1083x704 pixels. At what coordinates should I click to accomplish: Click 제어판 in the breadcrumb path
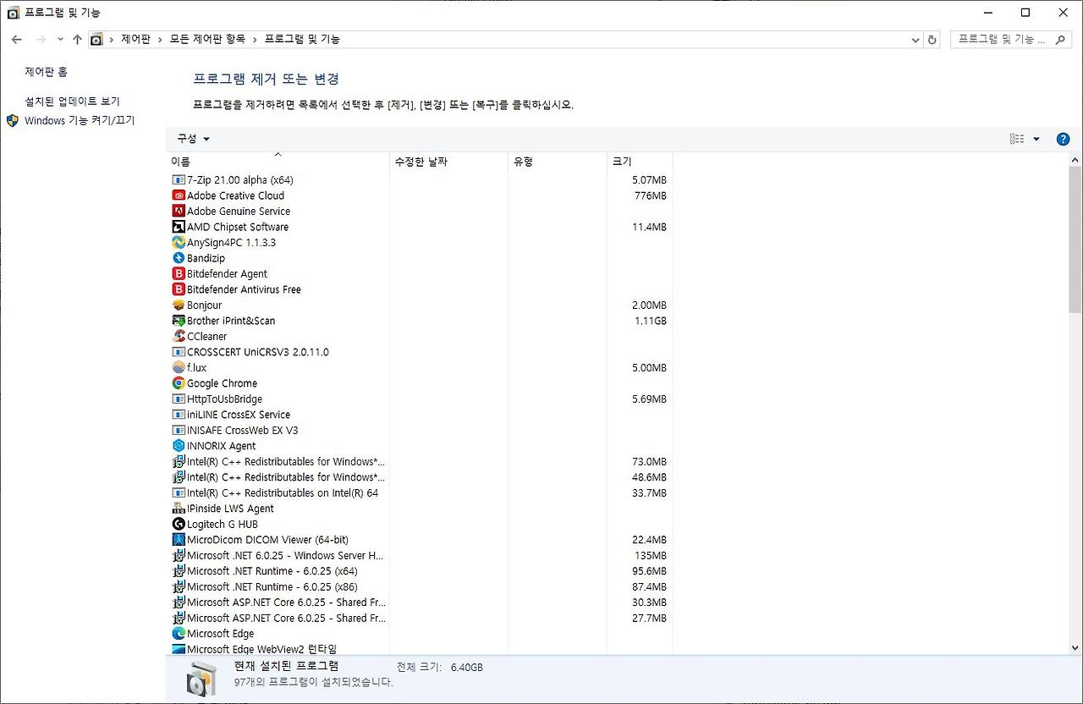point(136,40)
